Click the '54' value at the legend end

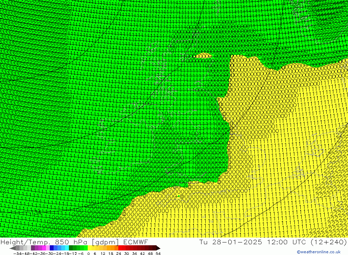click(x=158, y=254)
